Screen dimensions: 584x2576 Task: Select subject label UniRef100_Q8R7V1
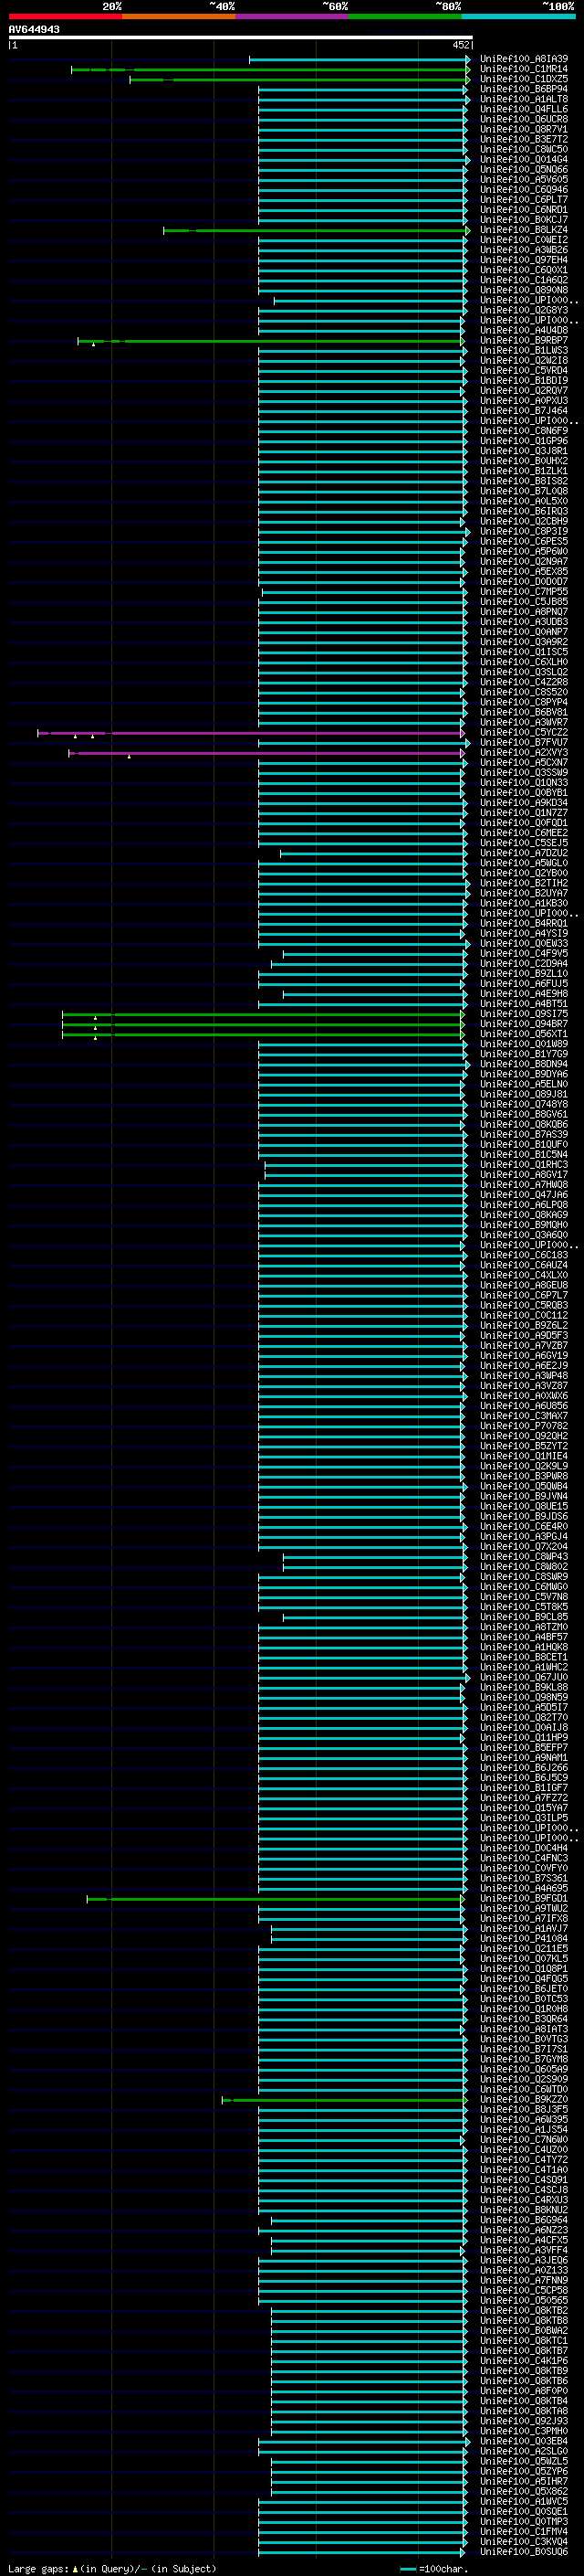pyautogui.click(x=523, y=130)
